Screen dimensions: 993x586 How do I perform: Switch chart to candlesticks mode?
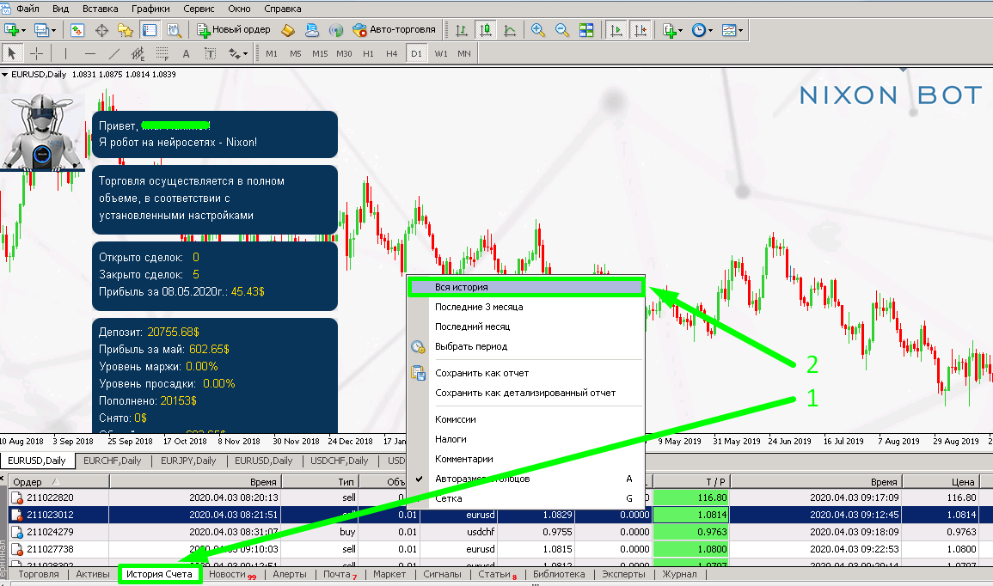coord(486,30)
